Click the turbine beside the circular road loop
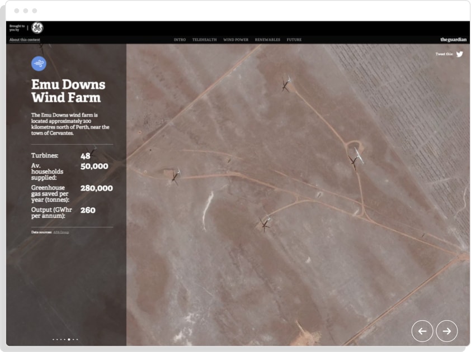The image size is (471, 352). (x=355, y=159)
